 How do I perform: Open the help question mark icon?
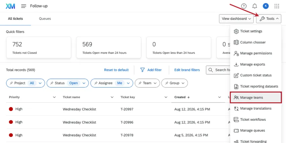pos(244,6)
